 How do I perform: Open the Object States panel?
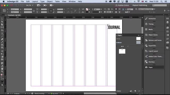[x=154, y=35]
